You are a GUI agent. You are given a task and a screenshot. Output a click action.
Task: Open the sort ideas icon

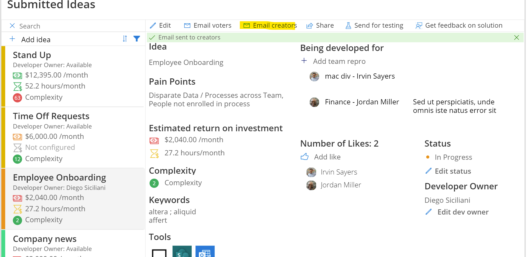click(x=125, y=39)
